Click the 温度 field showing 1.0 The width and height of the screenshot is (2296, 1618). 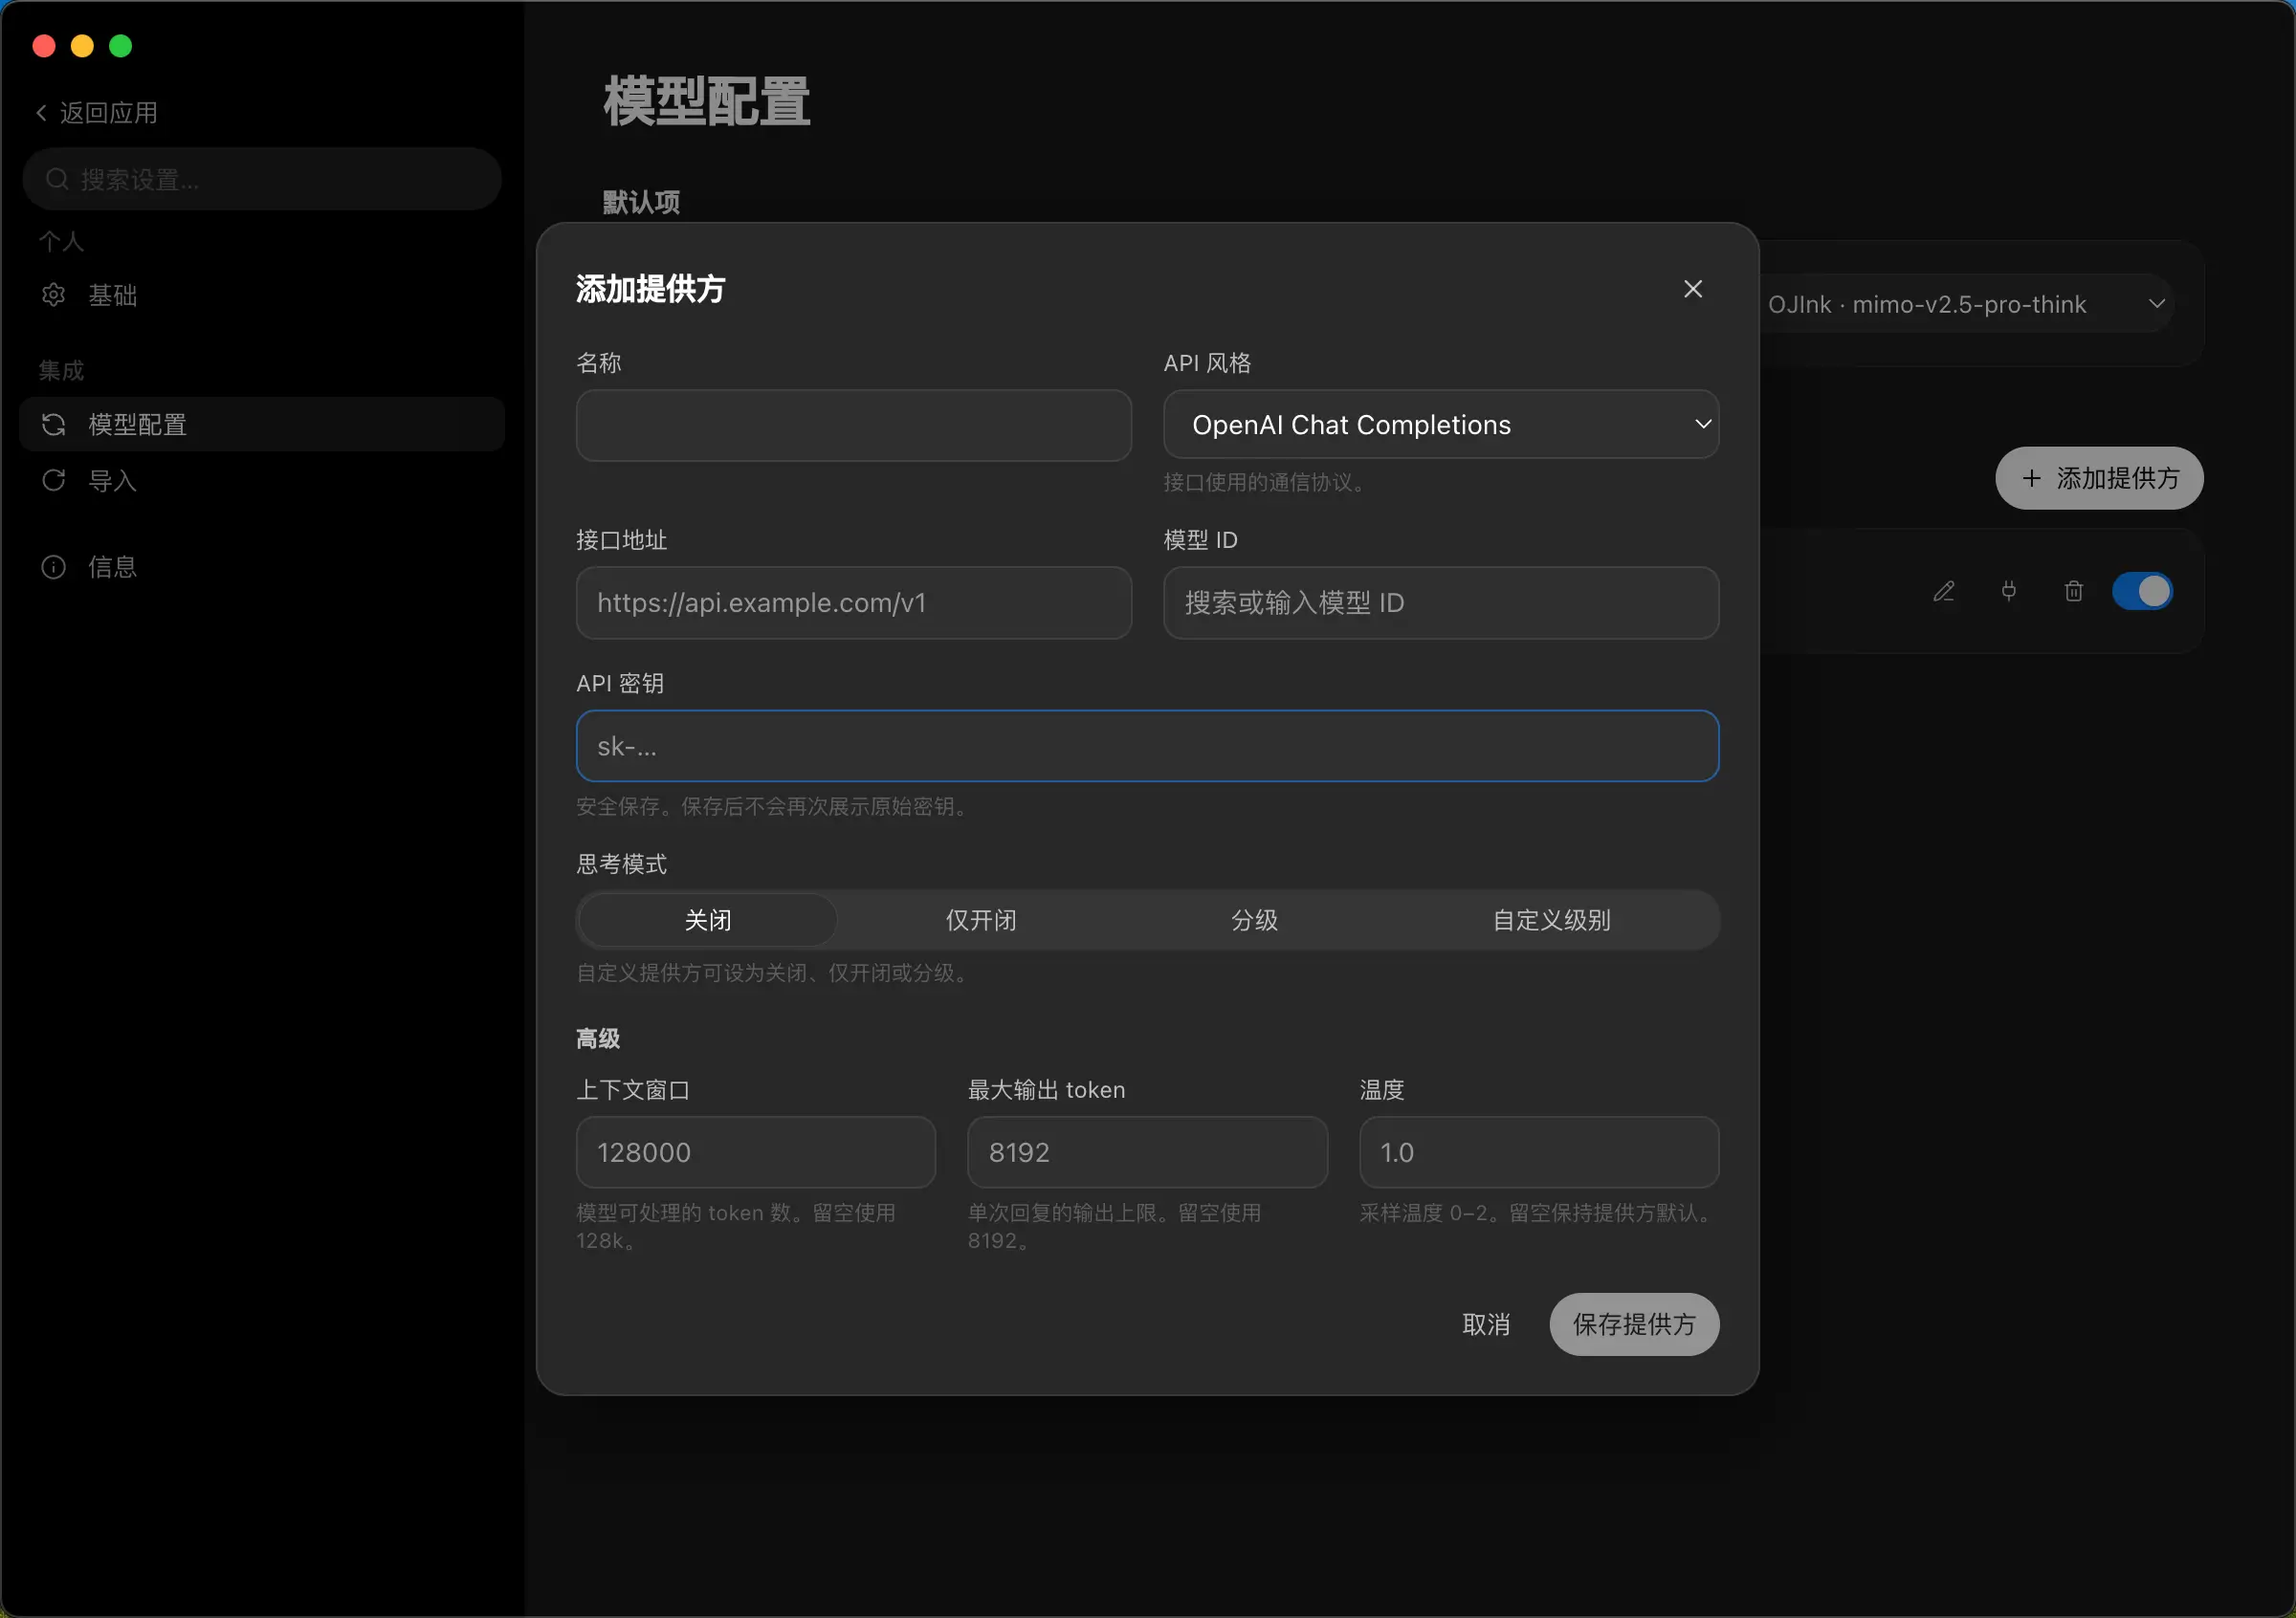coord(1539,1152)
